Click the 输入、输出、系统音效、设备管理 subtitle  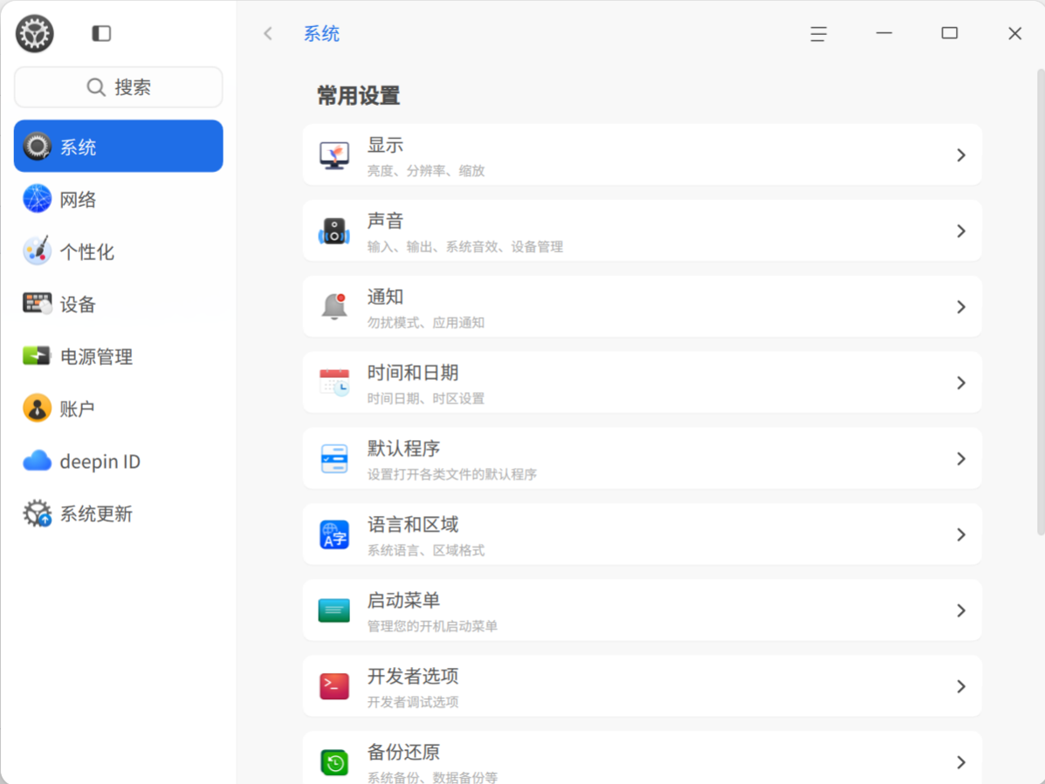coord(465,247)
